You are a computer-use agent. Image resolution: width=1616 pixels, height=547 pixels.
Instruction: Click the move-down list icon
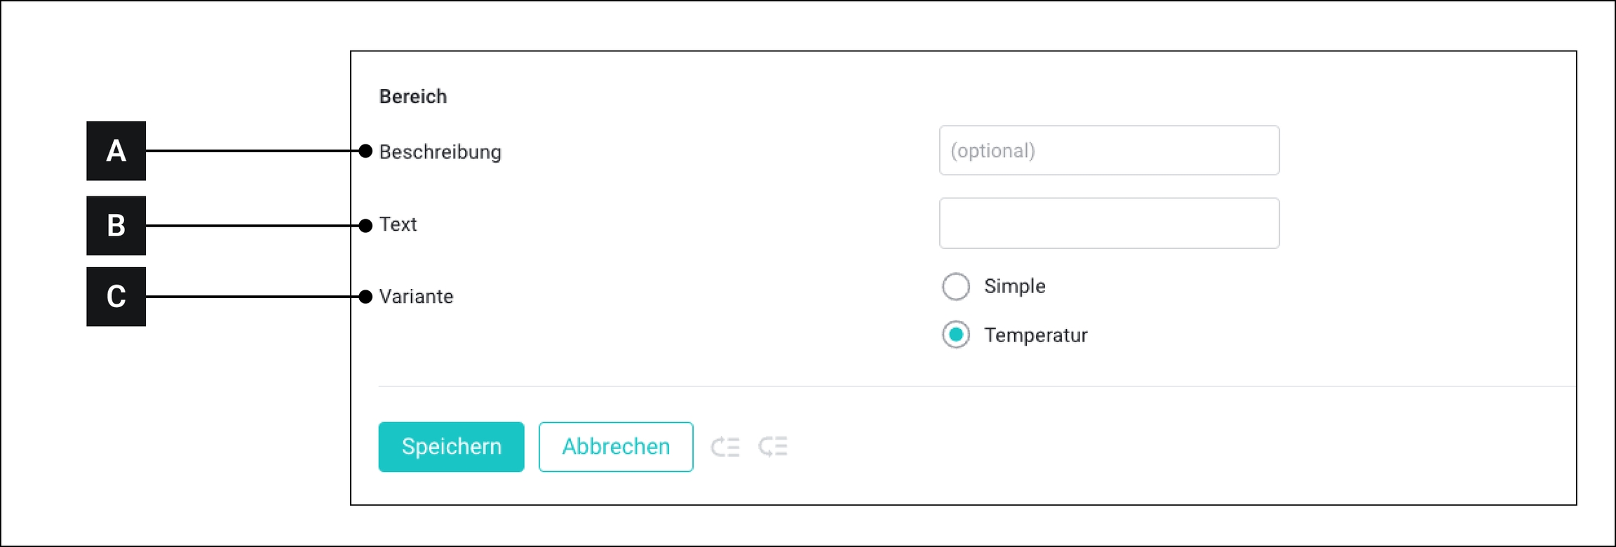pyautogui.click(x=773, y=447)
